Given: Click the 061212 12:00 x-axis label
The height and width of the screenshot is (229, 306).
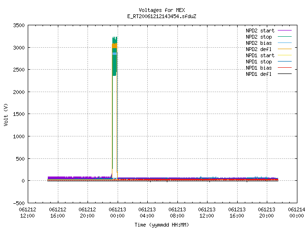Looking at the screenshot, I should click(x=28, y=213).
